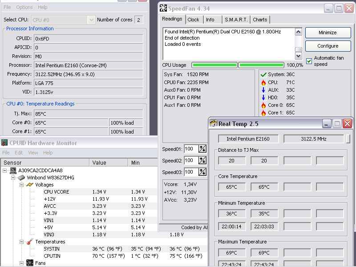Click the Voltages lightning icon
356x267 pixels.
[30, 185]
